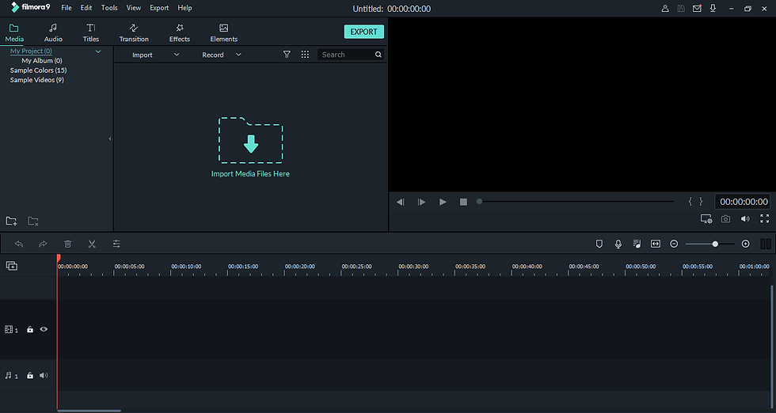This screenshot has width=776, height=413.
Task: Mute audio track 1 speaker
Action: (x=44, y=375)
